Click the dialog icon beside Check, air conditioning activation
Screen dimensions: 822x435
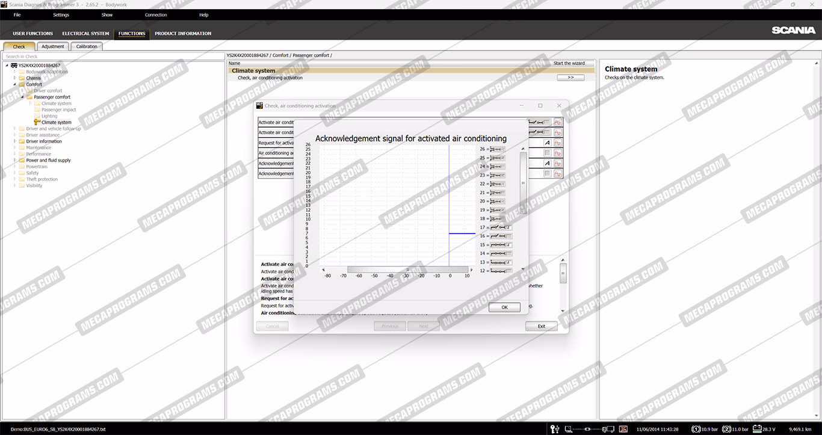click(x=260, y=105)
